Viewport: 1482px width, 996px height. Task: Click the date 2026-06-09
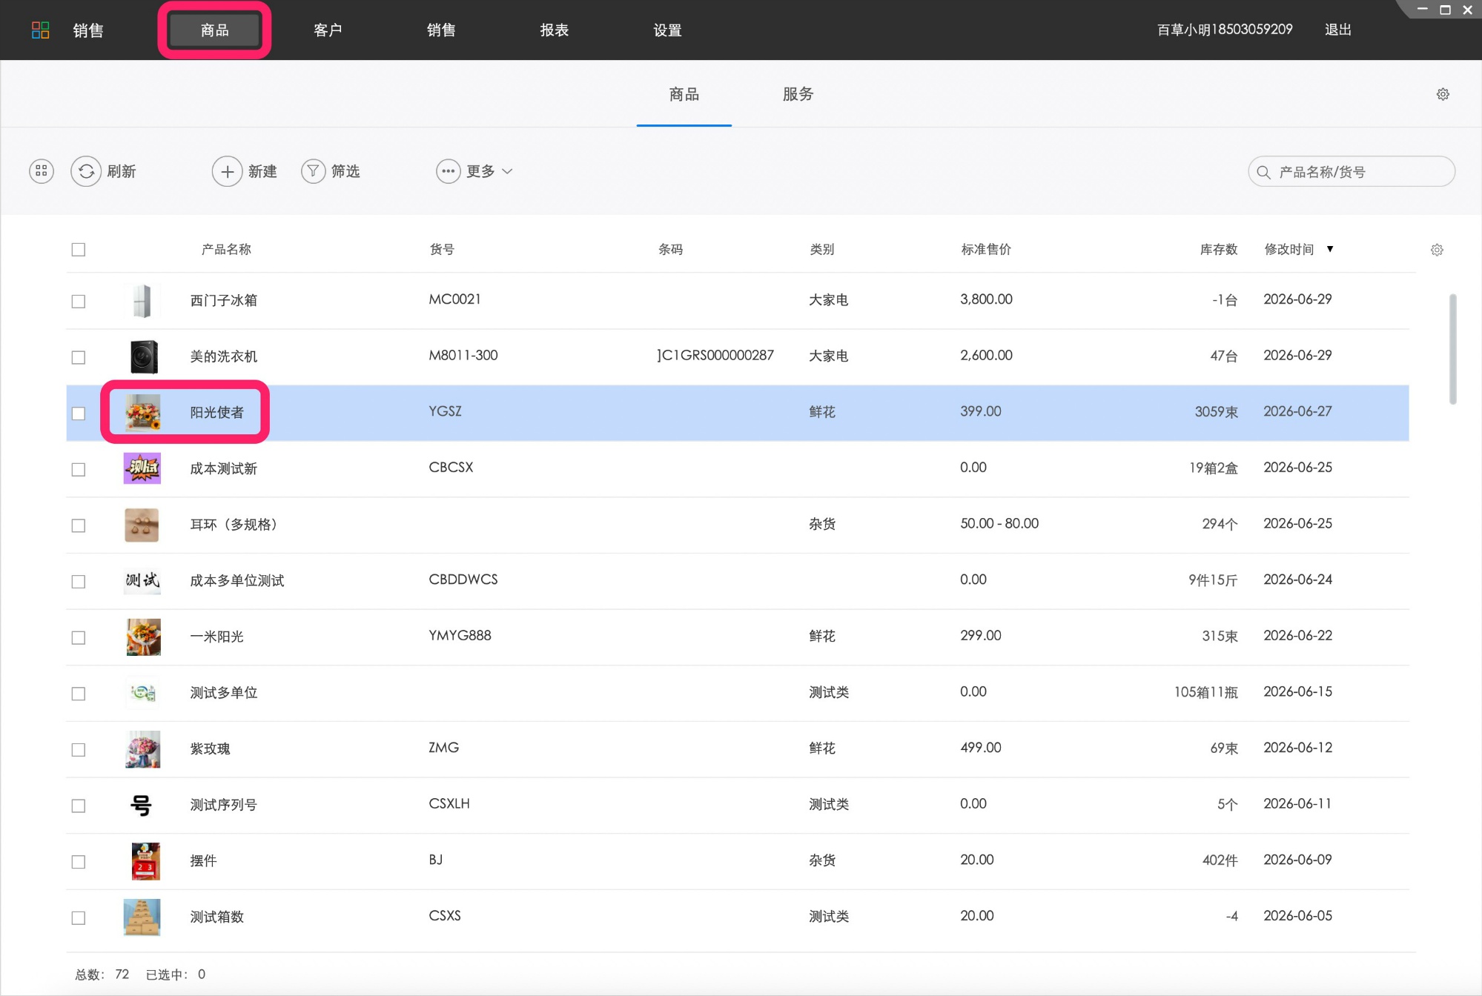(1298, 860)
